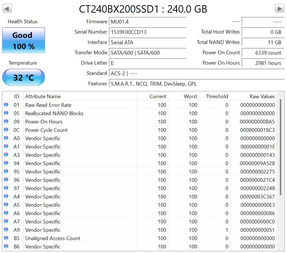Click the status orb in the A9 row
287x253 pixels.
tap(6, 230)
